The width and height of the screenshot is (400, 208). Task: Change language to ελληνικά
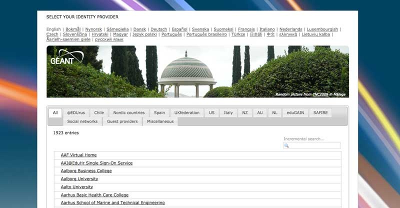click(x=288, y=34)
